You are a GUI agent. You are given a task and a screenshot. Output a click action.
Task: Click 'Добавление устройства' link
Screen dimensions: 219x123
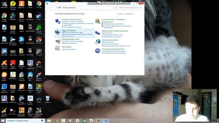click(x=69, y=43)
